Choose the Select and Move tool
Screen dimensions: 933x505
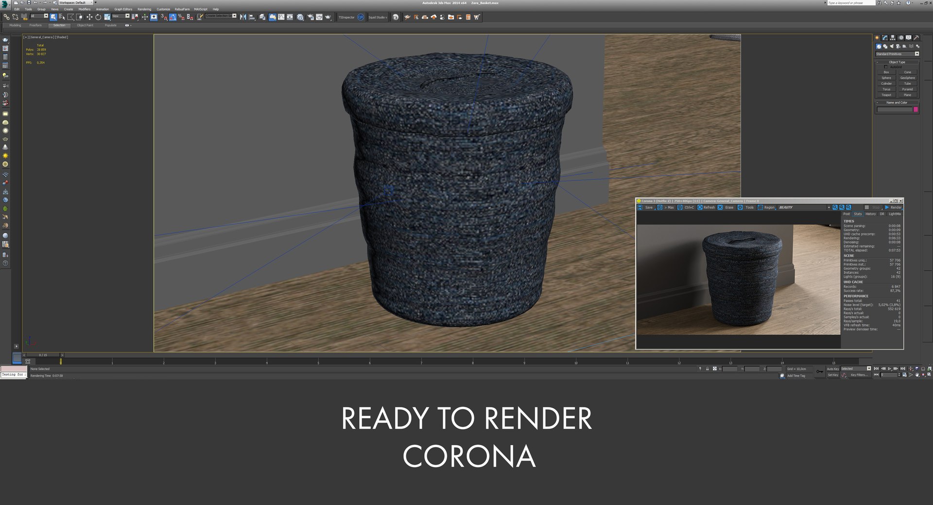coord(89,17)
